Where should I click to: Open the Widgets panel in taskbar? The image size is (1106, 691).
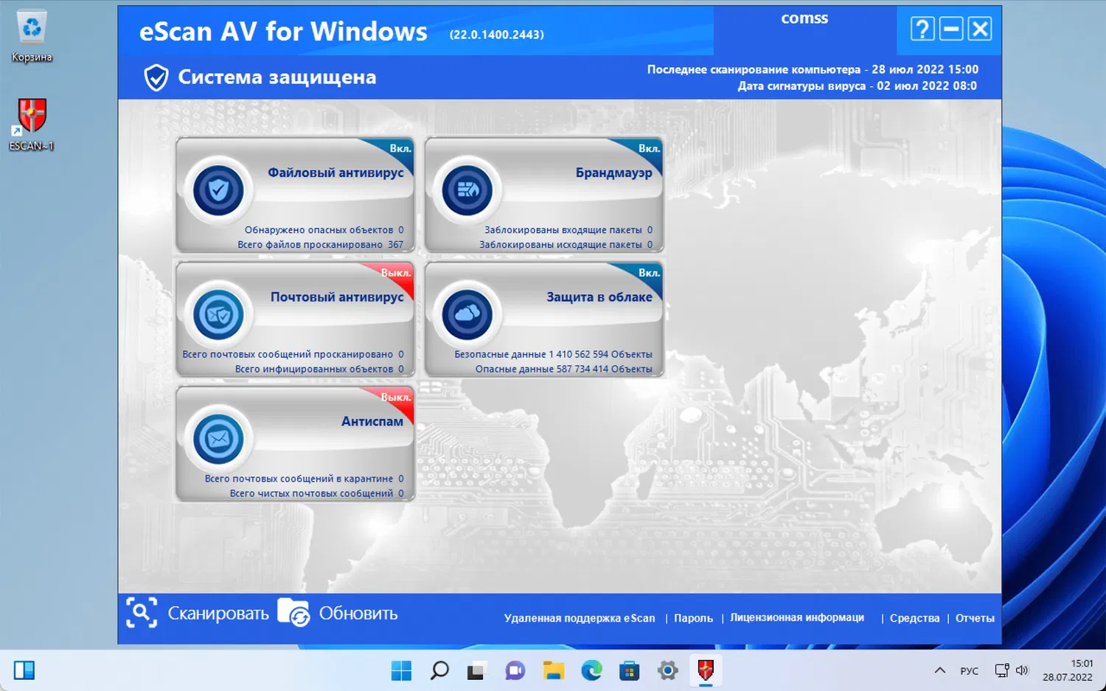(24, 670)
